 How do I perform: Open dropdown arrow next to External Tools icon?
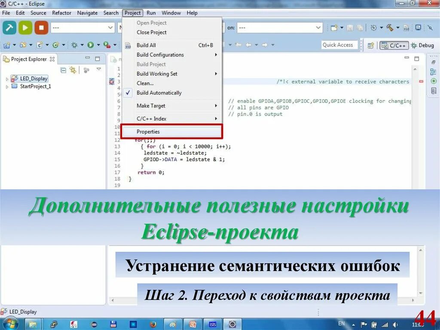pyautogui.click(x=115, y=45)
